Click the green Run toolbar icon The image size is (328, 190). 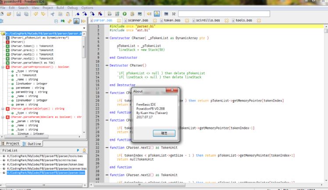click(x=125, y=14)
